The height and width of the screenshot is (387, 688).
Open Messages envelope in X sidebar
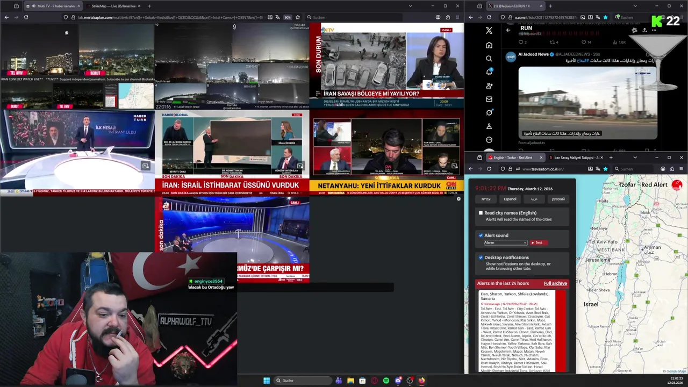click(489, 99)
